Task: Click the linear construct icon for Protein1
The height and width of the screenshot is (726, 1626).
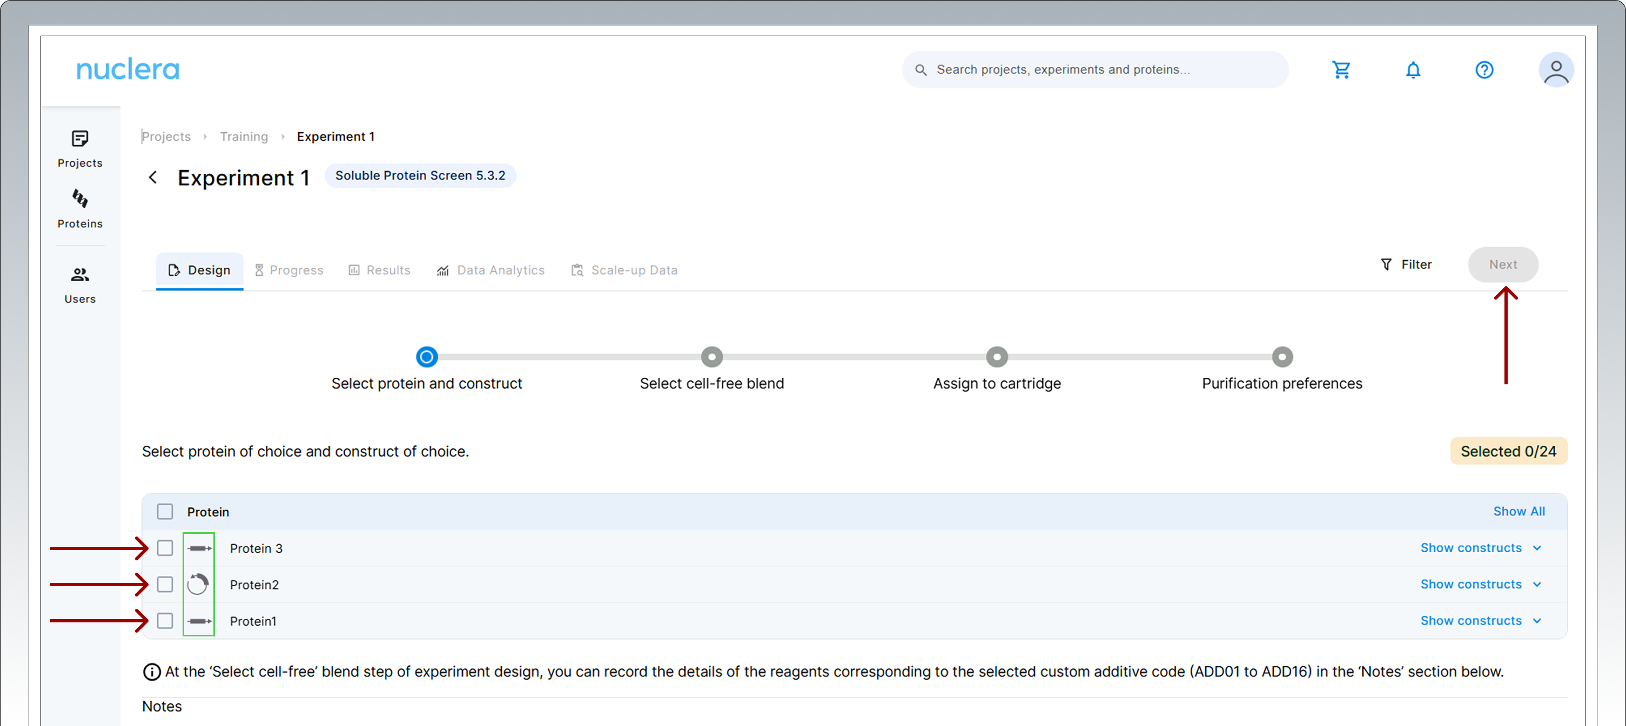Action: tap(199, 621)
